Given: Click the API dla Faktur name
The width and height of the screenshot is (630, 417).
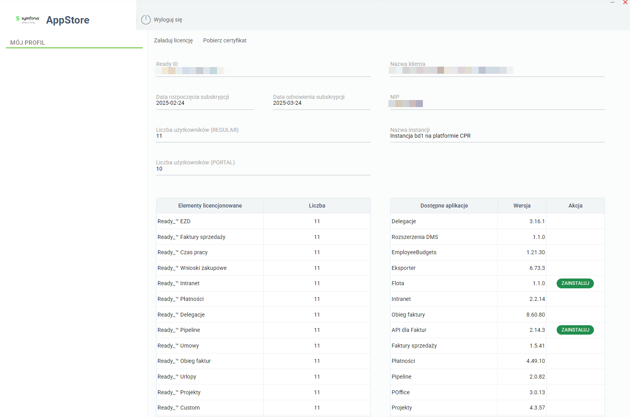Looking at the screenshot, I should (409, 330).
